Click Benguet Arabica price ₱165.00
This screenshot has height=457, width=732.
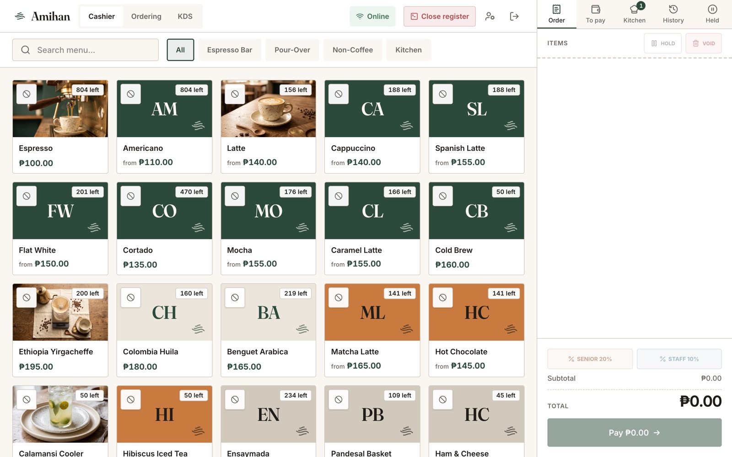244,367
